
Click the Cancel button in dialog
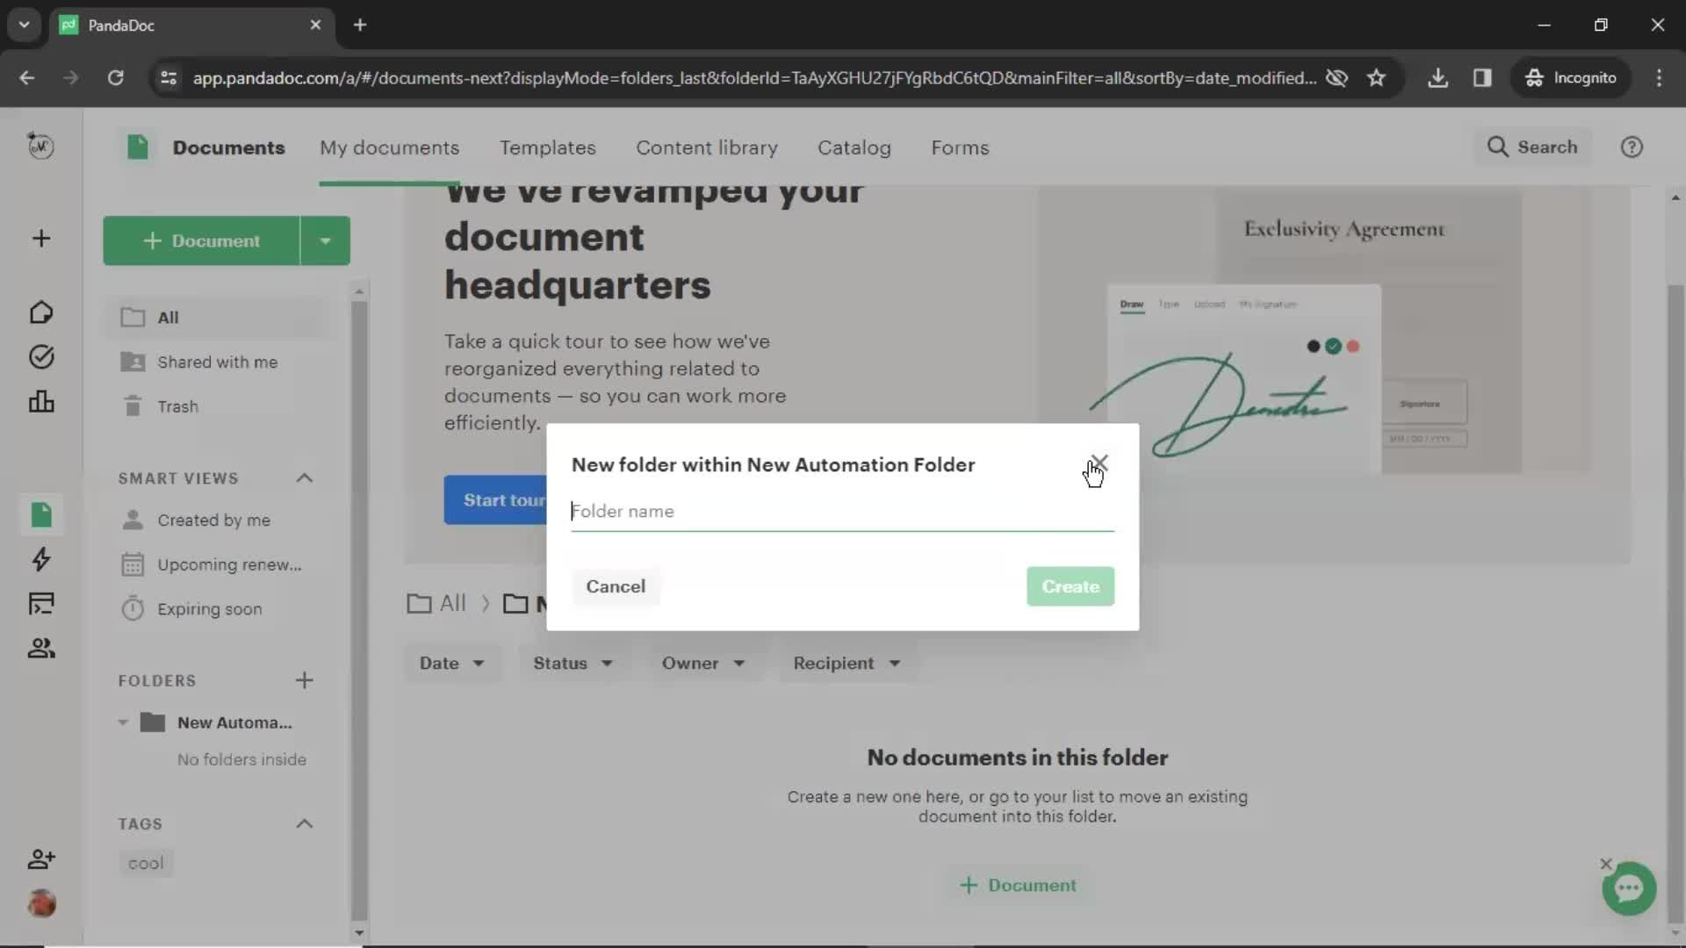pyautogui.click(x=616, y=585)
